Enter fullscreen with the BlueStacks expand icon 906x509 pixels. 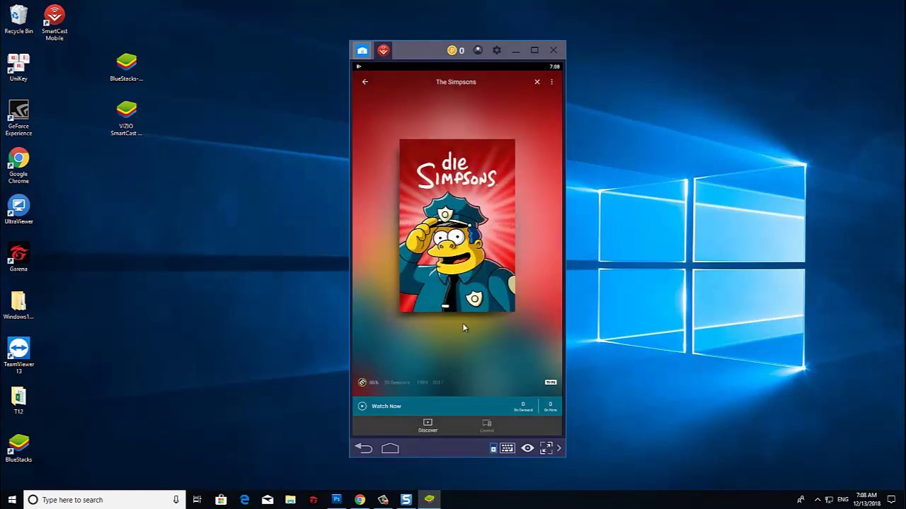(x=546, y=448)
